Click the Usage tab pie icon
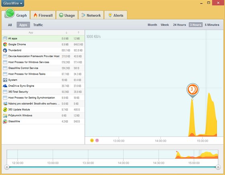The image size is (225, 175). tap(61, 15)
